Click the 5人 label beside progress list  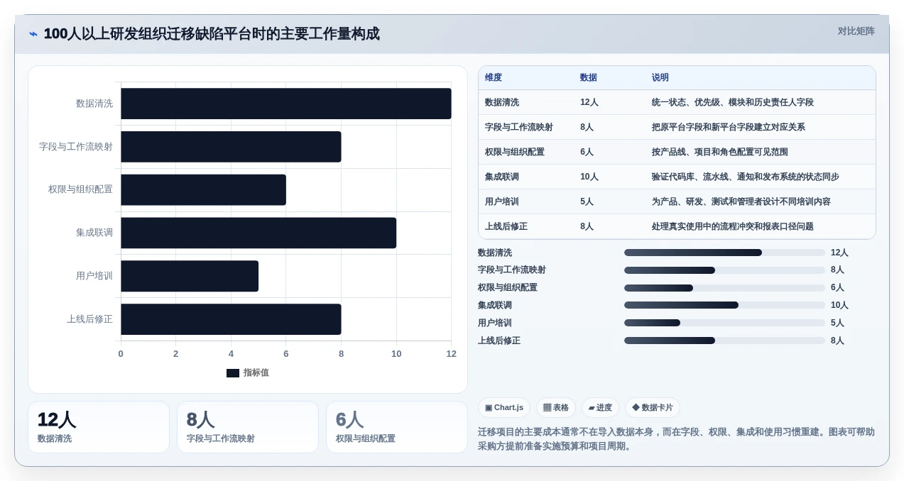click(x=837, y=323)
